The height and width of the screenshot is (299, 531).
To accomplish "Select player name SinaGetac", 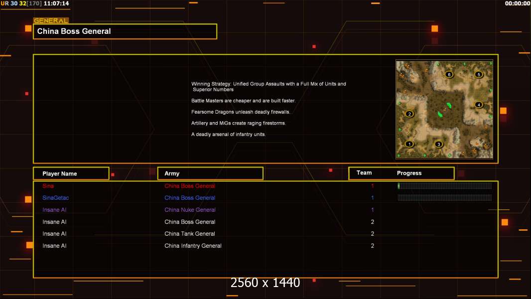I will click(55, 198).
